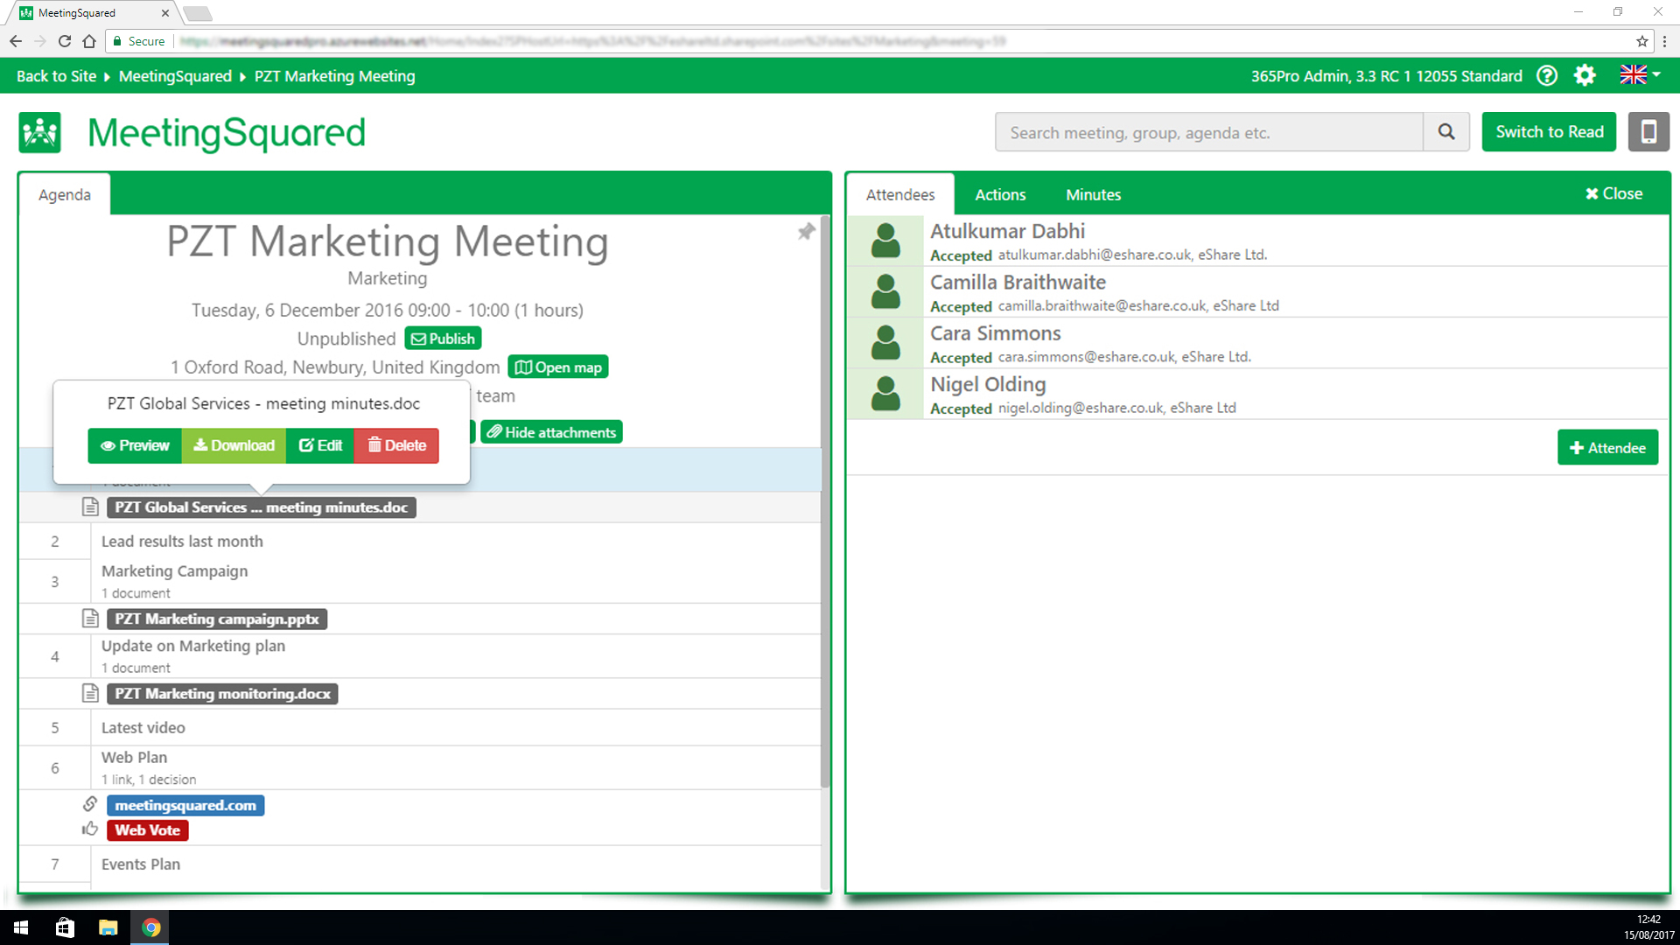Open PZT Marketing monitoring.docx attachment menu

click(x=222, y=694)
